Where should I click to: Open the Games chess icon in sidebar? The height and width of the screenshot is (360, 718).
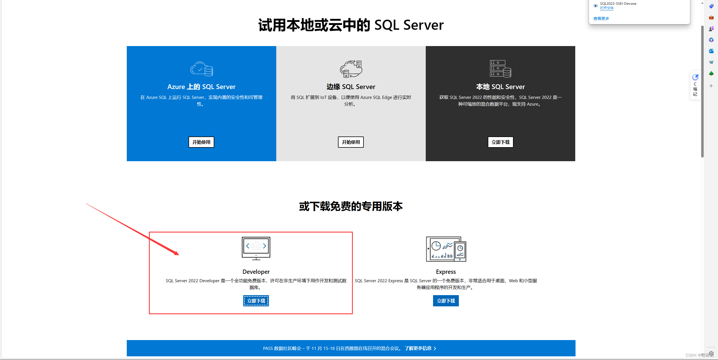tap(711, 29)
